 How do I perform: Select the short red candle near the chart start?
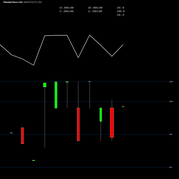23,136
